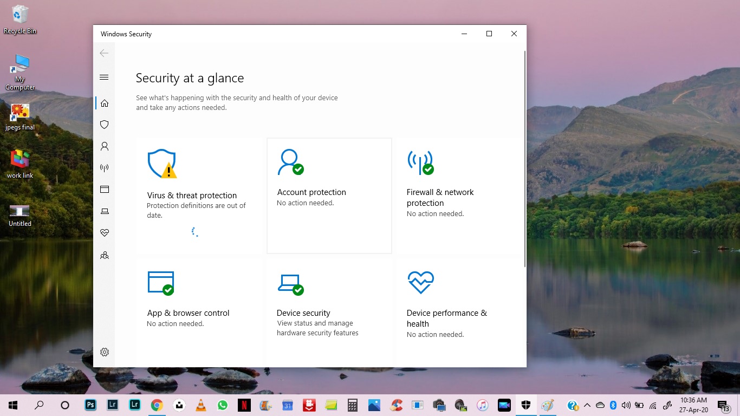
Task: Open the volume control in the tray
Action: [x=626, y=405]
